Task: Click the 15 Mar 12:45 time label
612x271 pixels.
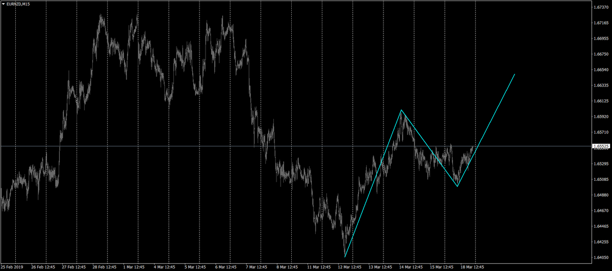Action: [x=442, y=266]
